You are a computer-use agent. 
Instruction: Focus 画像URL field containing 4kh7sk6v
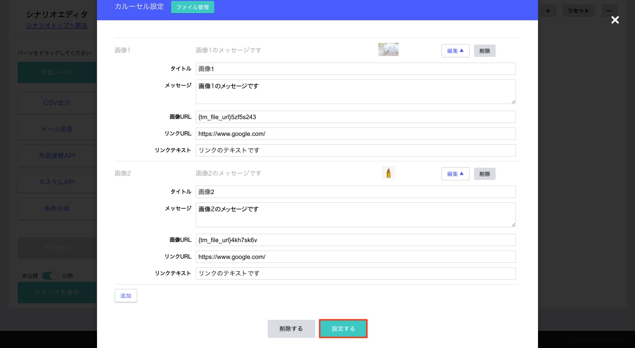356,240
